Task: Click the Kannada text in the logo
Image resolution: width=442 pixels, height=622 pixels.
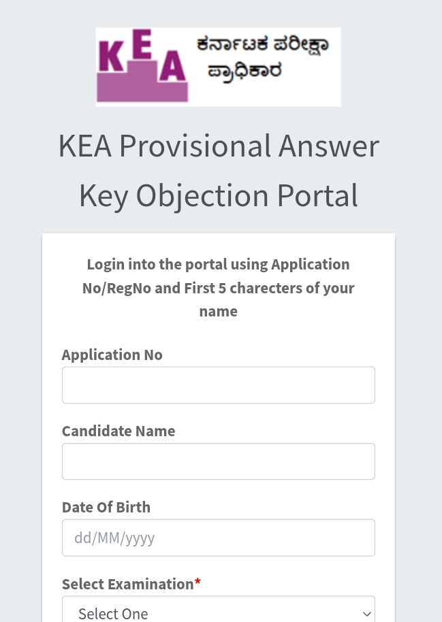Action: coord(262,57)
